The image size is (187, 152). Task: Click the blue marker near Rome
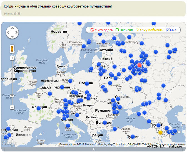pos(68,126)
